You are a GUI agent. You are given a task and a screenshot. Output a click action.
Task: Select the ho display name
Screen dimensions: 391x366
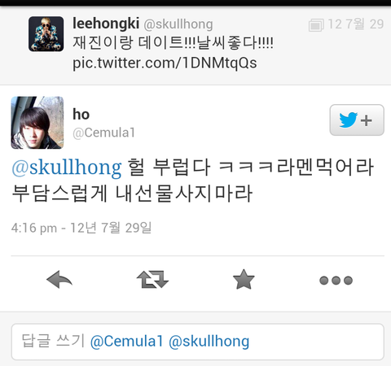pyautogui.click(x=81, y=114)
